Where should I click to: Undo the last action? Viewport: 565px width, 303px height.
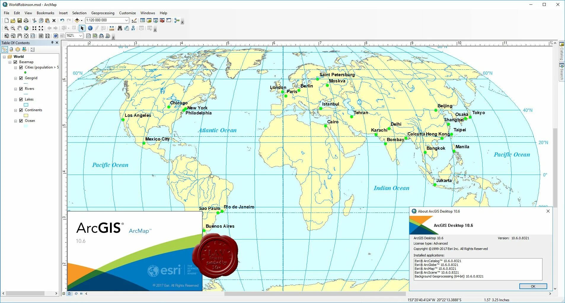coord(62,20)
